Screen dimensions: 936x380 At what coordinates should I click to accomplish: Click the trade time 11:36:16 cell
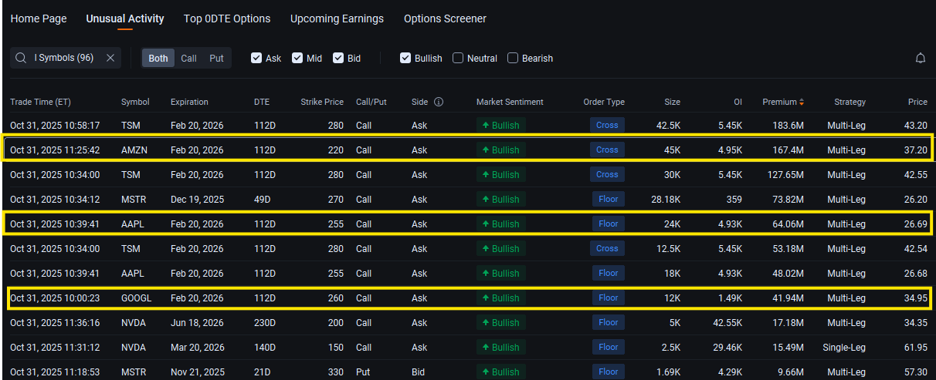point(55,323)
